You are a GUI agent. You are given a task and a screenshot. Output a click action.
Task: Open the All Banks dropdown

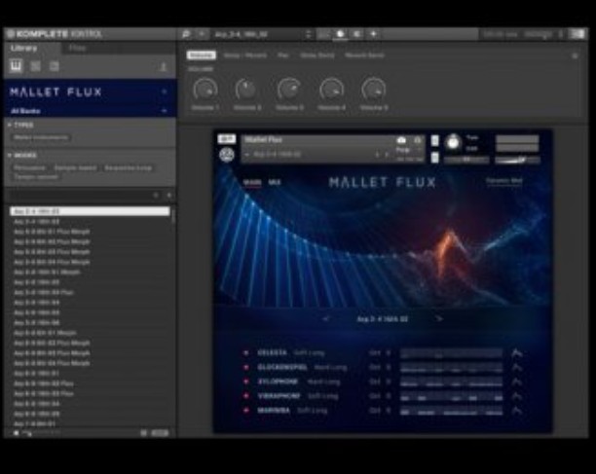pyautogui.click(x=165, y=111)
